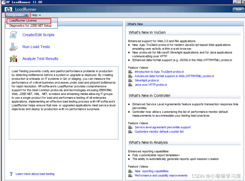245x181 pixels.
Task: Click the video icon beside Introduction to Ajax TruClient protocol
Action: [x=130, y=72]
